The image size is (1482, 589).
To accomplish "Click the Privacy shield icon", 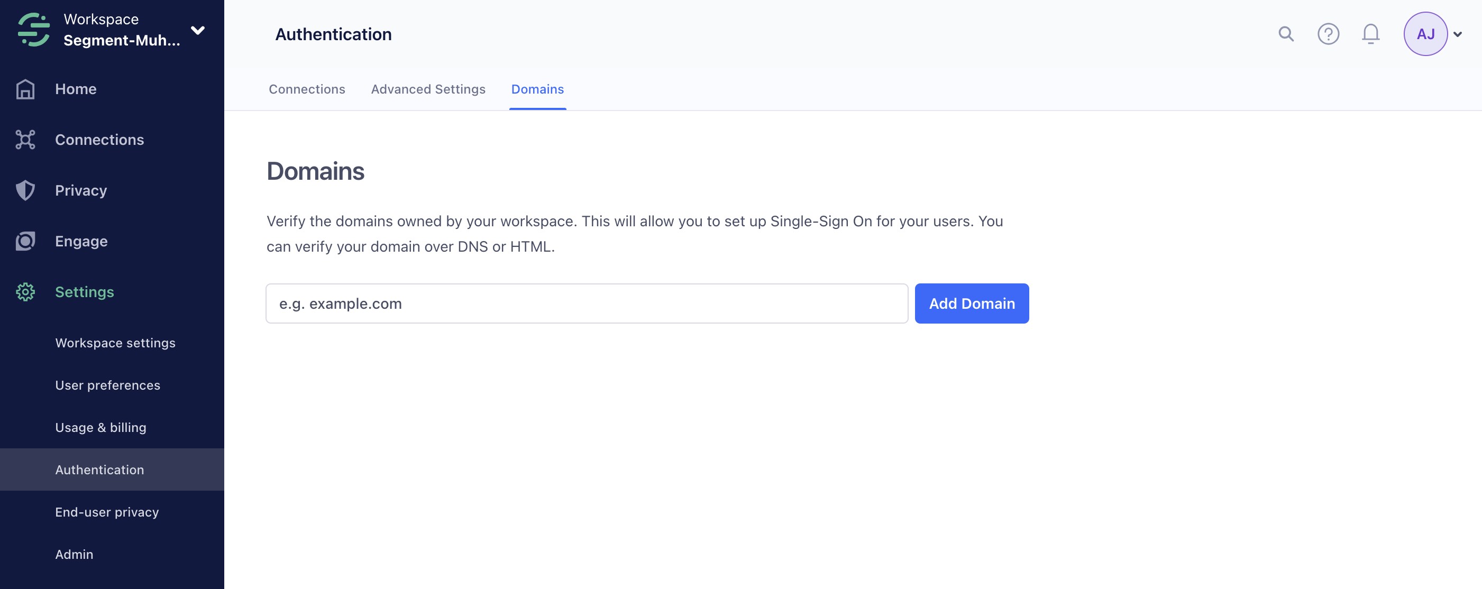I will tap(25, 190).
